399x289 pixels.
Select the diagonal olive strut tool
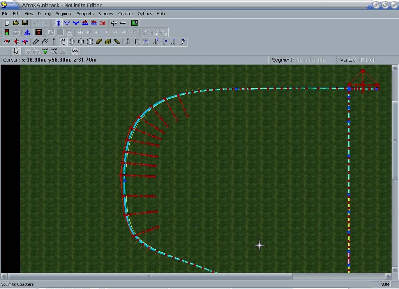click(117, 41)
